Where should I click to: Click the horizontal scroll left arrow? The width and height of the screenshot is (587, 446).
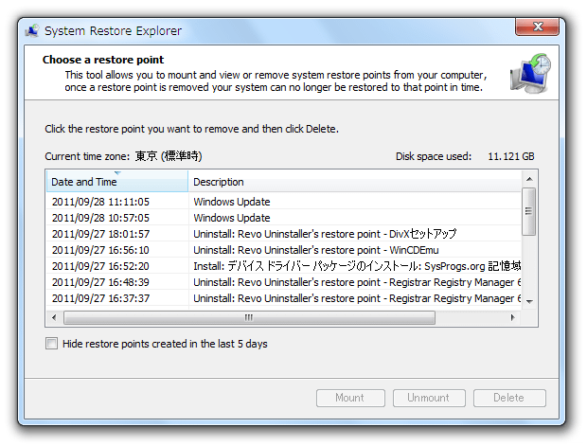pos(54,317)
